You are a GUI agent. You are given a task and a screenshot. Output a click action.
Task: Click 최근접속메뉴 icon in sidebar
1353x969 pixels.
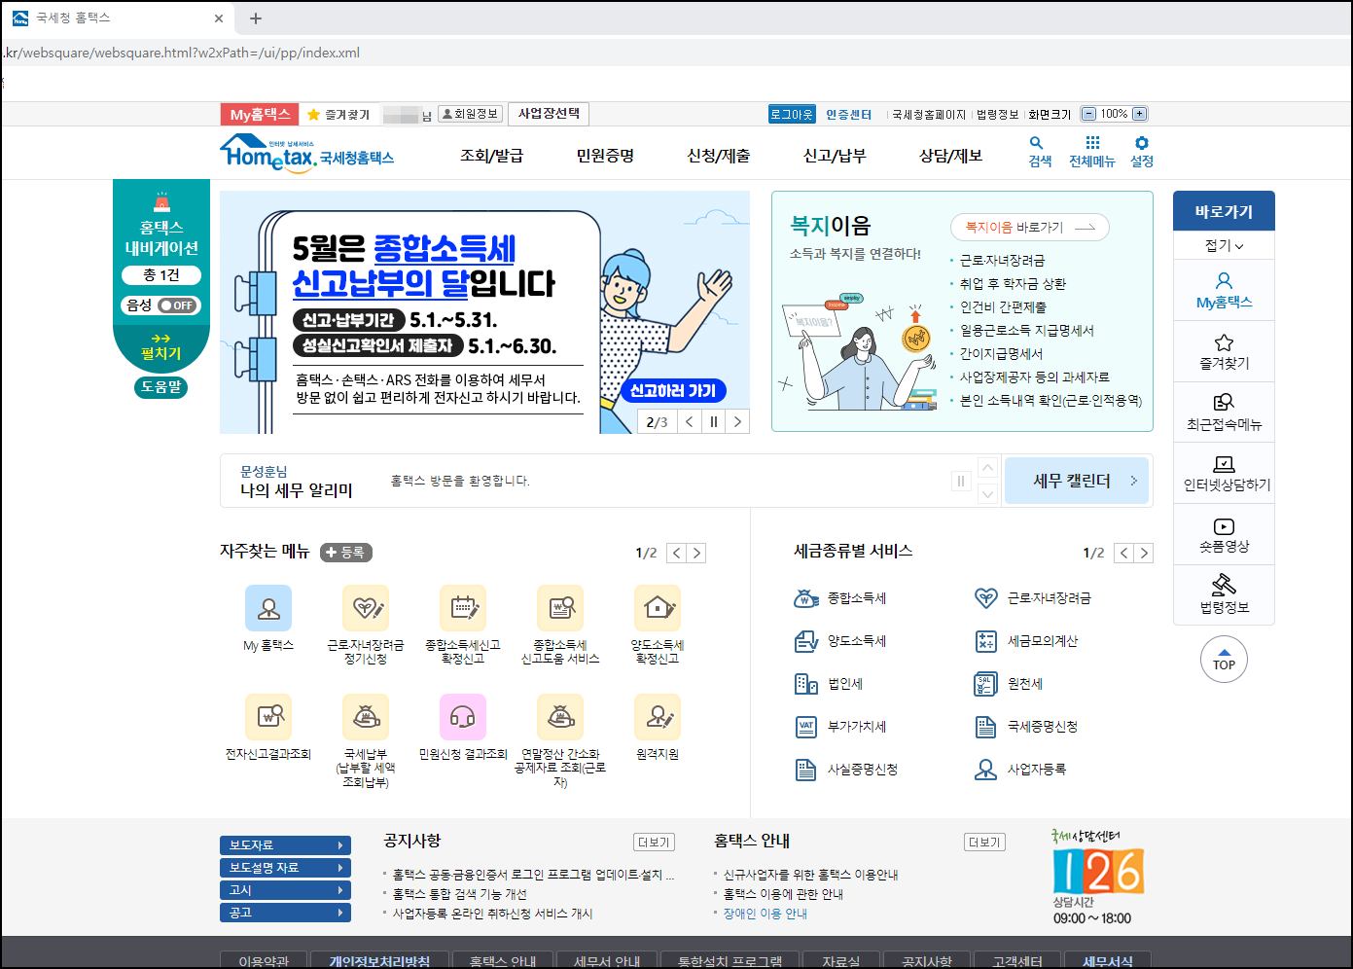click(x=1224, y=403)
